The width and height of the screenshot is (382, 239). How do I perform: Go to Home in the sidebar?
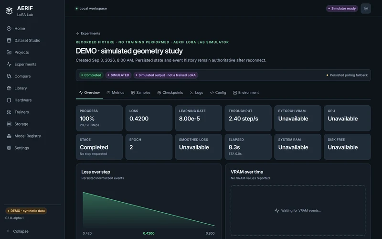[32, 29]
